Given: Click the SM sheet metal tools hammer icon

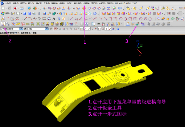Looking at the screenshot, I should [3, 24].
